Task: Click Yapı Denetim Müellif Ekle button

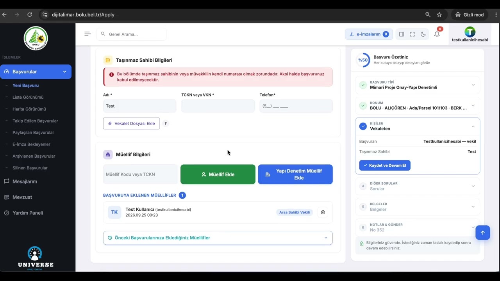Action: [x=295, y=174]
